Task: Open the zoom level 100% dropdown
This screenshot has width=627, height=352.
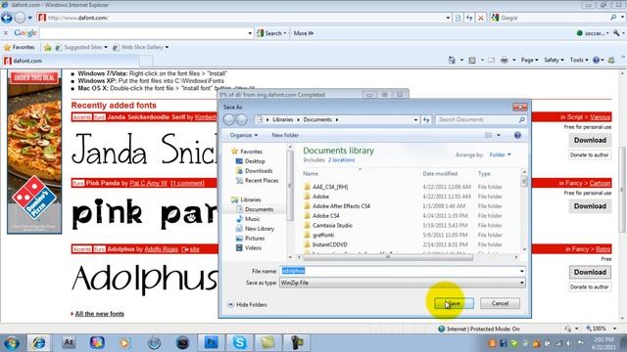Action: pos(614,329)
